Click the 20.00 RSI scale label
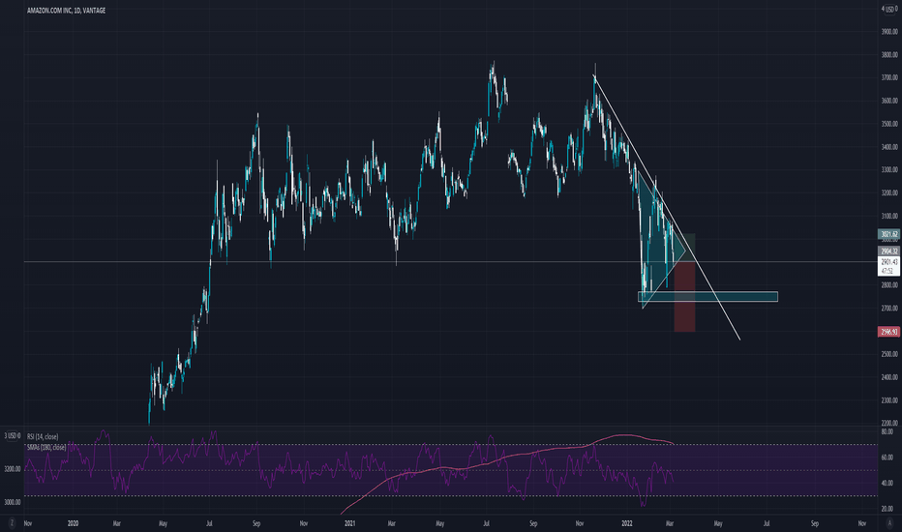 tap(887, 509)
